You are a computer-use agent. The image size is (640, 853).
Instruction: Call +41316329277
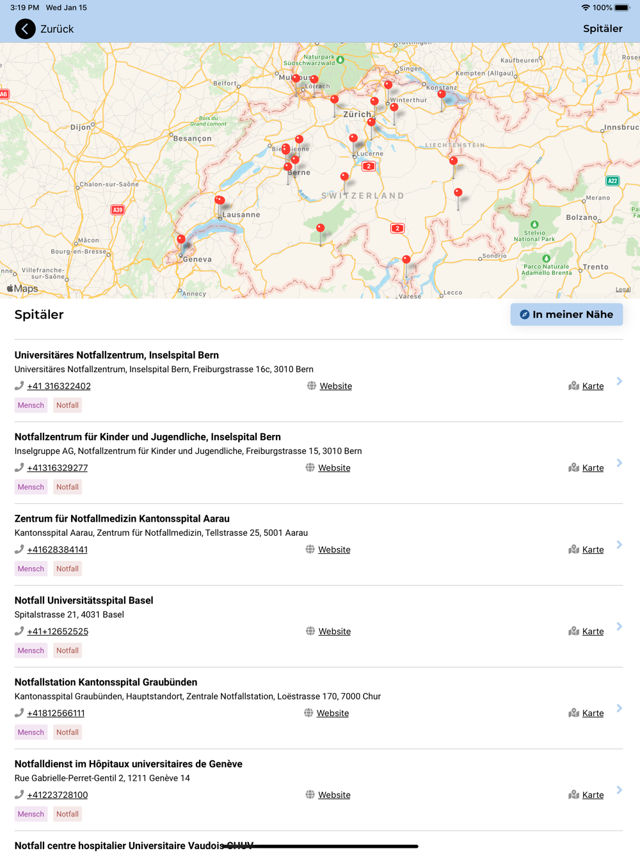(x=58, y=468)
